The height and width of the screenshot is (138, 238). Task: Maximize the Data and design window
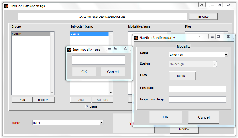pyautogui.click(x=219, y=5)
